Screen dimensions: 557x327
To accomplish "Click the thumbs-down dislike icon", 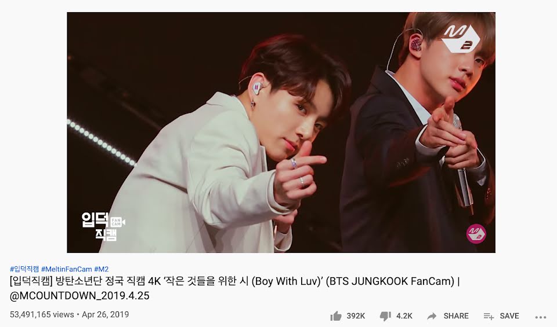I will point(385,316).
